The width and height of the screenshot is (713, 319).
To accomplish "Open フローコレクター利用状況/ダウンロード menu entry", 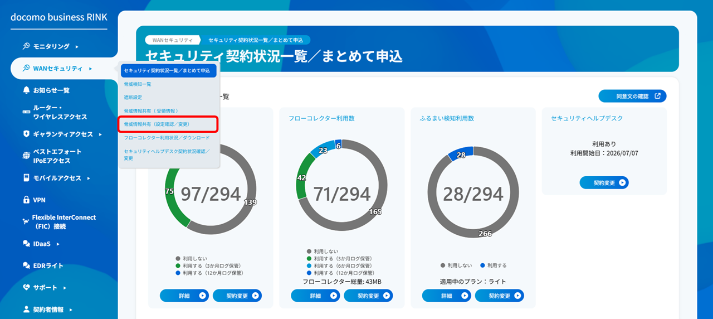I will (x=167, y=138).
